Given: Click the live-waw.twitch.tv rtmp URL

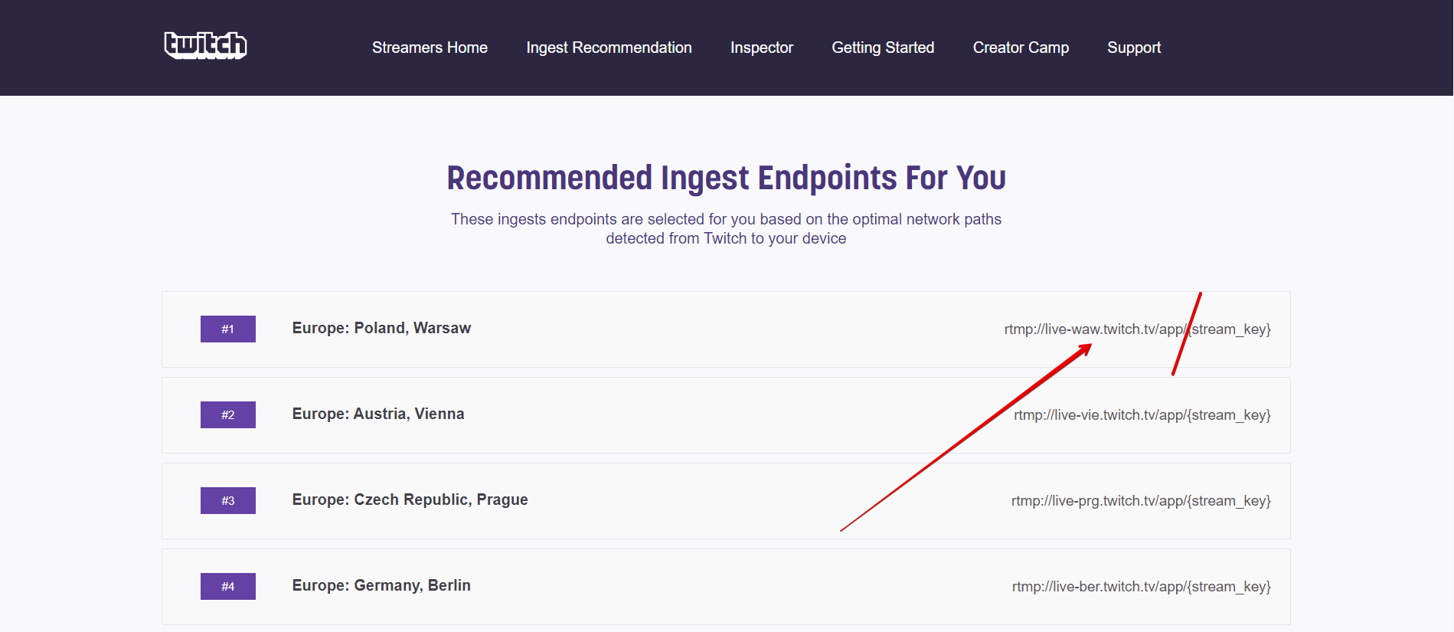Looking at the screenshot, I should 1137,329.
